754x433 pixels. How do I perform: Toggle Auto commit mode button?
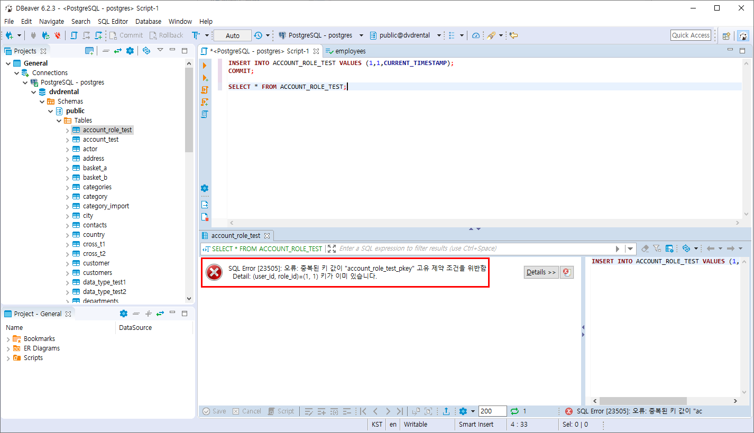[x=233, y=35]
